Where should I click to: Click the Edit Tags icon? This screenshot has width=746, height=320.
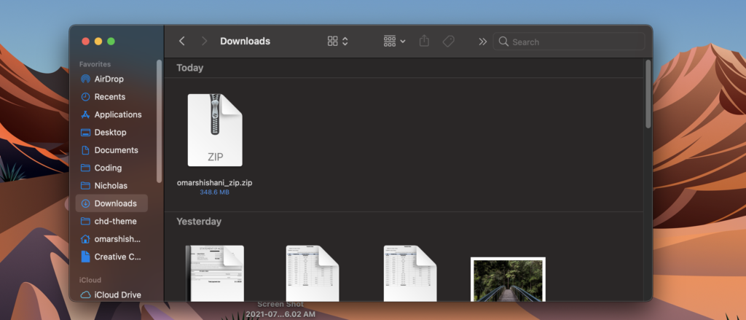coord(448,42)
